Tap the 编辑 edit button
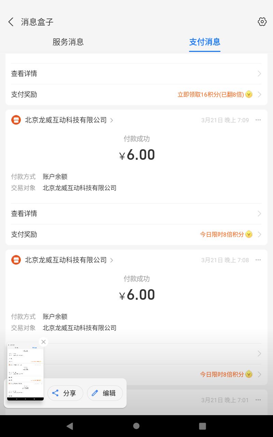Screen dimensions: 273x437 (x=105, y=393)
